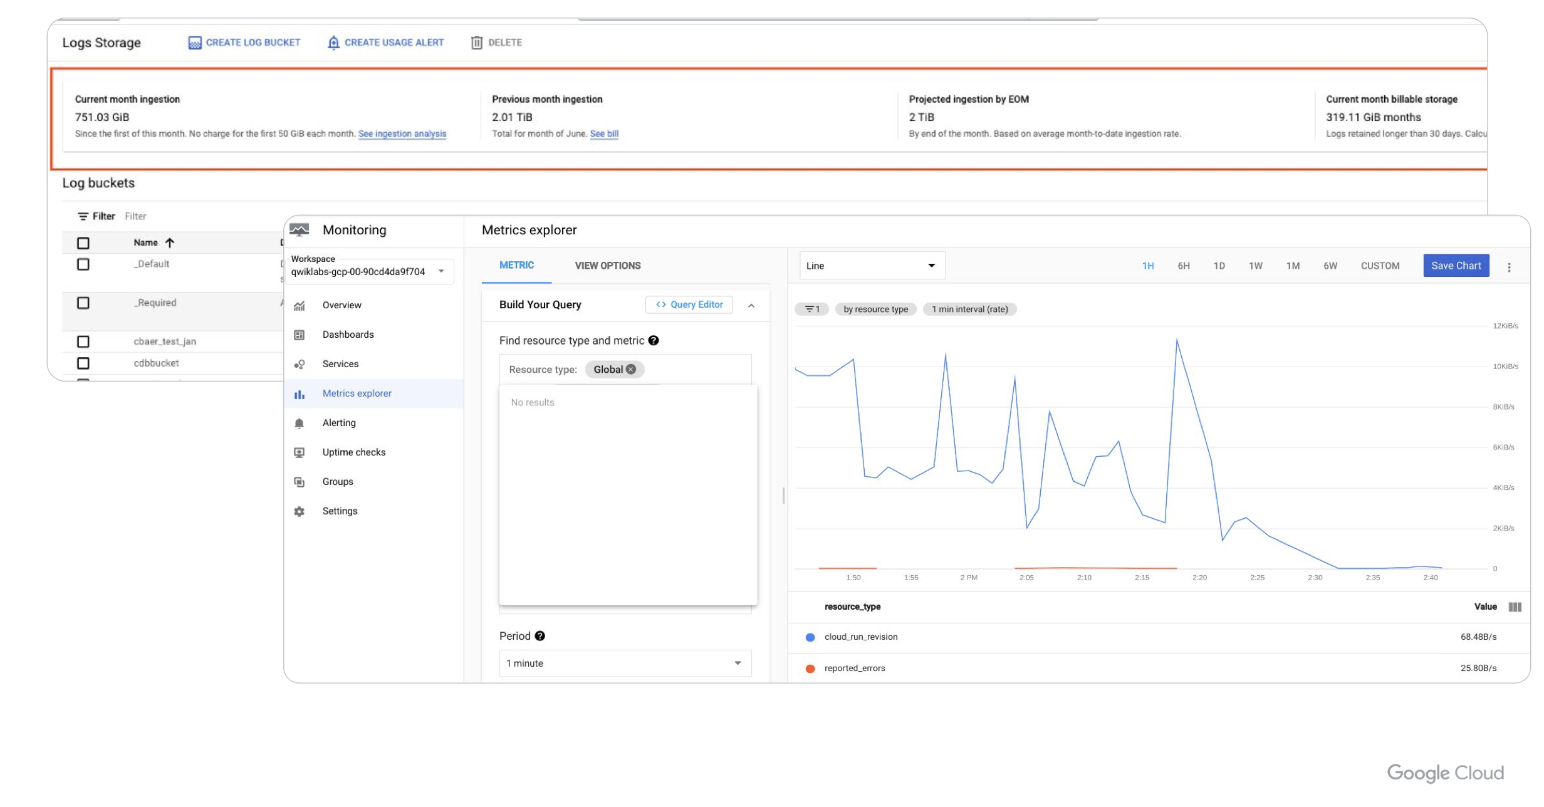Check the _Default bucket checkbox
Viewport: 1544px width, 807px height.
pos(83,264)
